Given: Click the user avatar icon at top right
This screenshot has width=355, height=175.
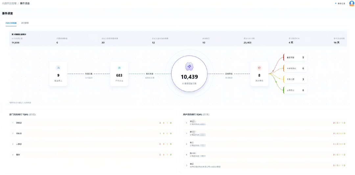Looking at the screenshot, I should click(x=351, y=3).
